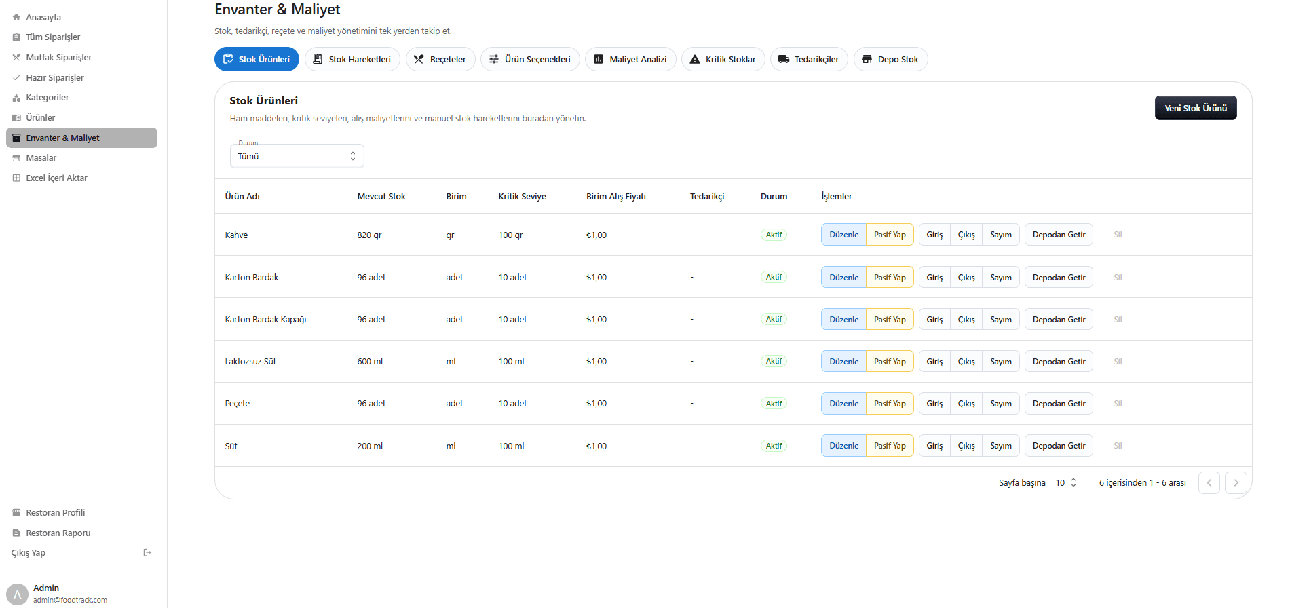Open Mutfak Siparişler in the sidebar

click(x=81, y=58)
